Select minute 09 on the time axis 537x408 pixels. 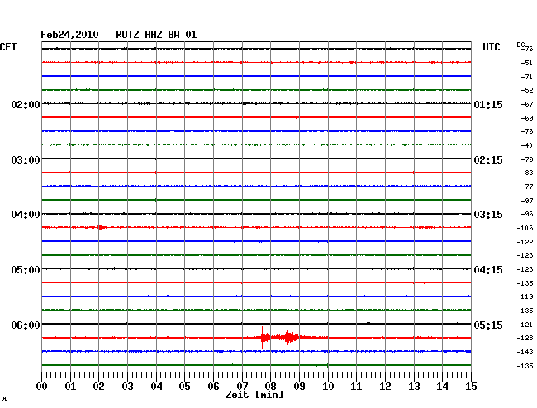299,387
